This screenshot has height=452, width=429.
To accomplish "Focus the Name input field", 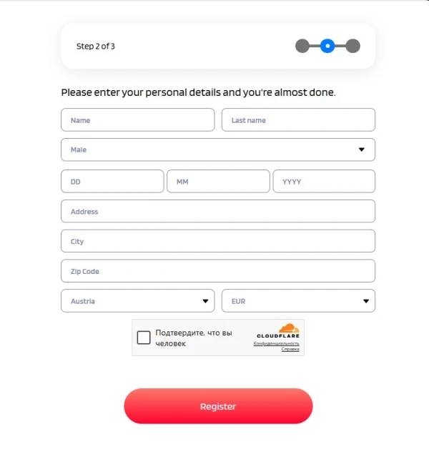I will tap(137, 120).
